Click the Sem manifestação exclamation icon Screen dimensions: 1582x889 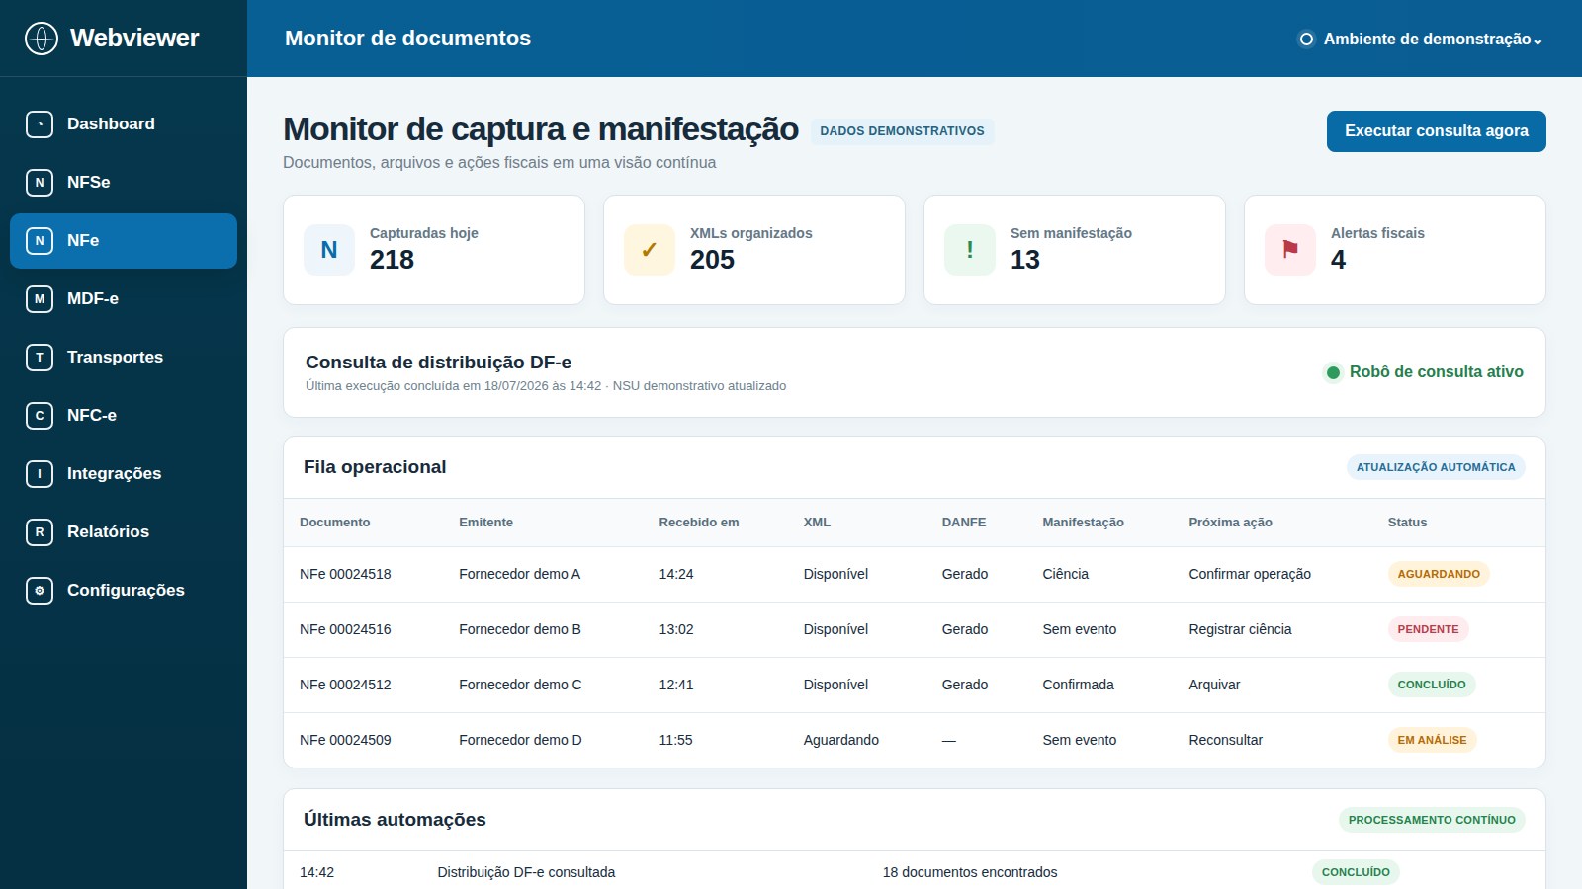pos(970,250)
